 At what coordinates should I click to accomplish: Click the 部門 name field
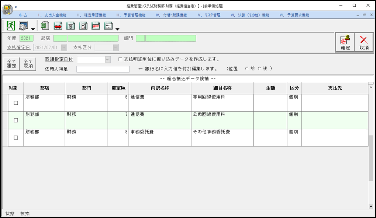pos(170,38)
